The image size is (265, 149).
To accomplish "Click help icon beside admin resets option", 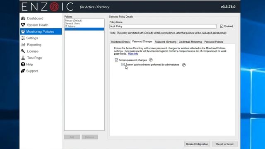I will pos(184,65).
